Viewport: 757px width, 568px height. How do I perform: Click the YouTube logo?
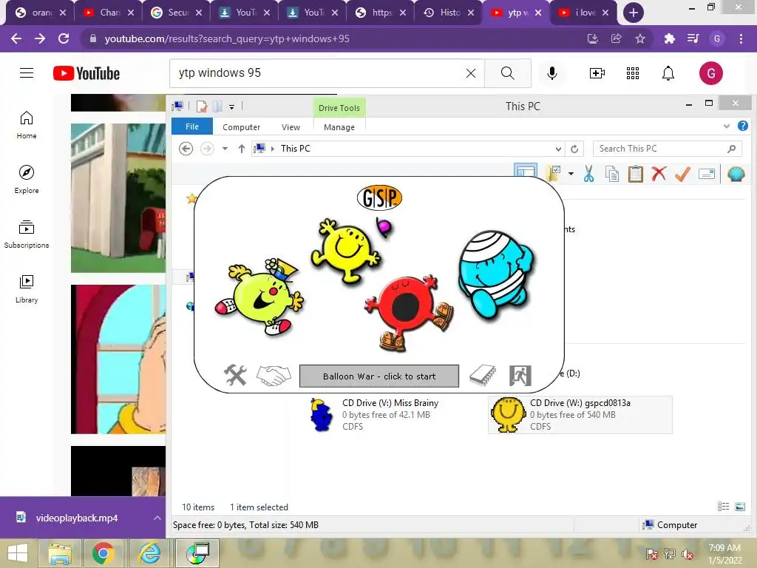click(x=86, y=73)
